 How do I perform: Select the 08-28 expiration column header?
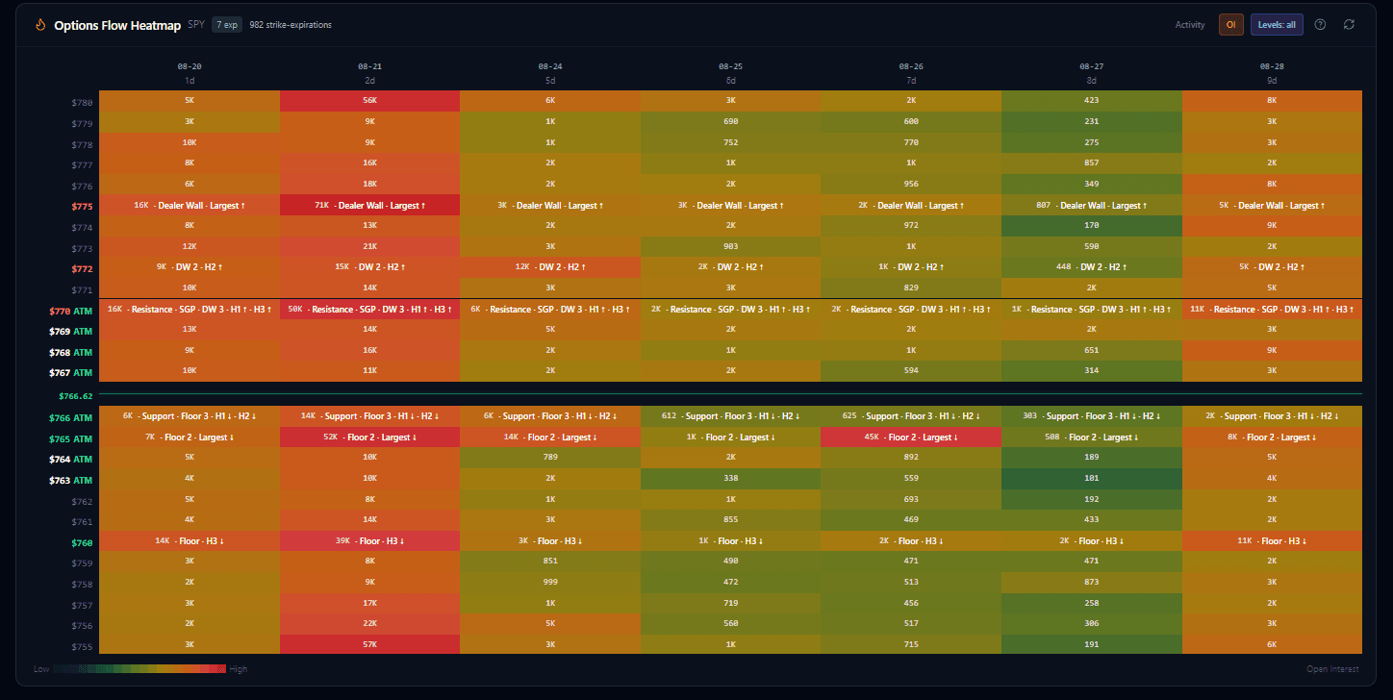(x=1272, y=73)
